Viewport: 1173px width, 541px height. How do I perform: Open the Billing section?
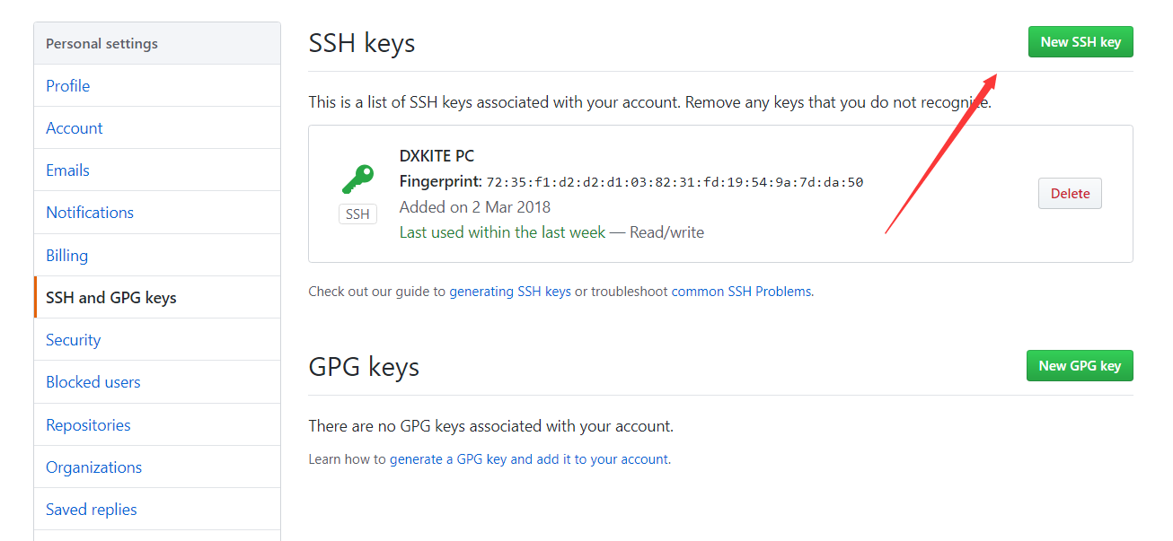click(67, 256)
